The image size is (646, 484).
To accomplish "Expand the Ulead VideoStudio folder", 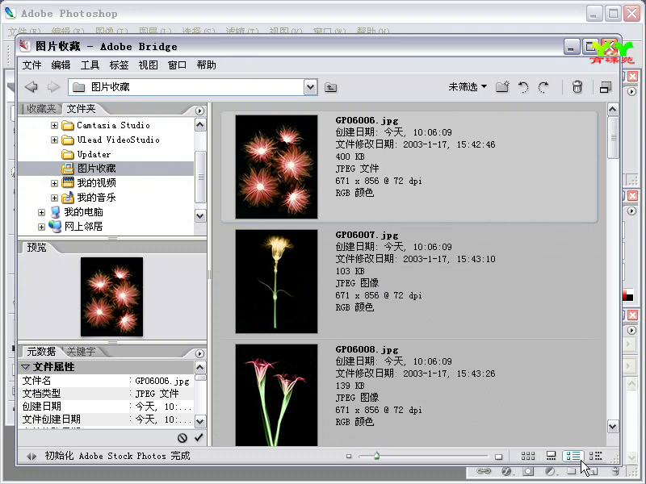I will 54,140.
